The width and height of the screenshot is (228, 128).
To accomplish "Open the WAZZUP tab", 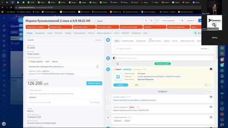I will [125, 33].
